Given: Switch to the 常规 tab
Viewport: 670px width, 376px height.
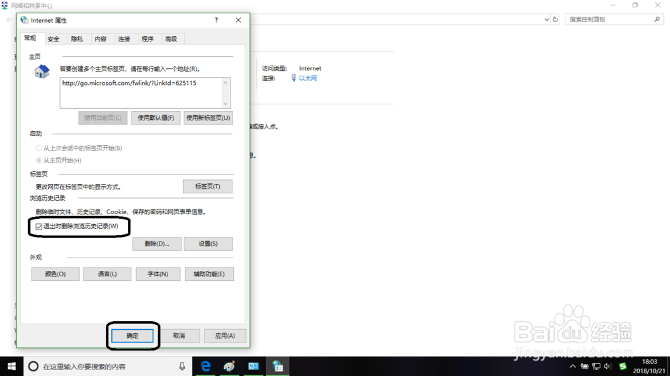Looking at the screenshot, I should tap(30, 38).
